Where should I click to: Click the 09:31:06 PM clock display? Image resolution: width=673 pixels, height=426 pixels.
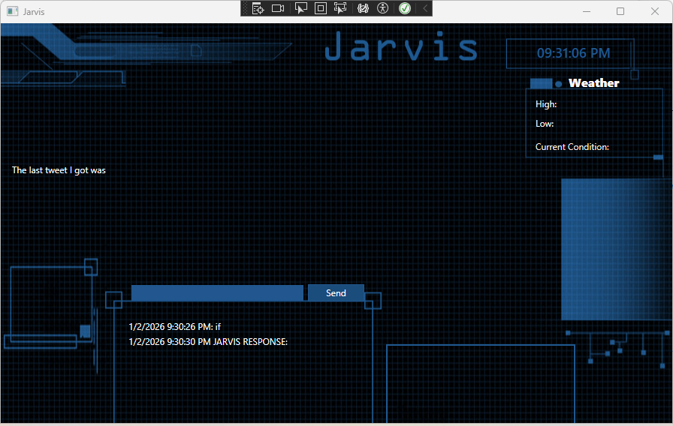click(572, 53)
